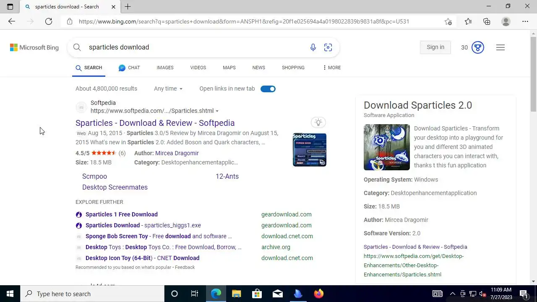Open Firefox from taskbar
Screen dimensions: 537x302
coord(319,294)
